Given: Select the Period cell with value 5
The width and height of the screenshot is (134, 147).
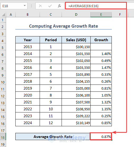Looking at the screenshot, I should click(51, 74).
